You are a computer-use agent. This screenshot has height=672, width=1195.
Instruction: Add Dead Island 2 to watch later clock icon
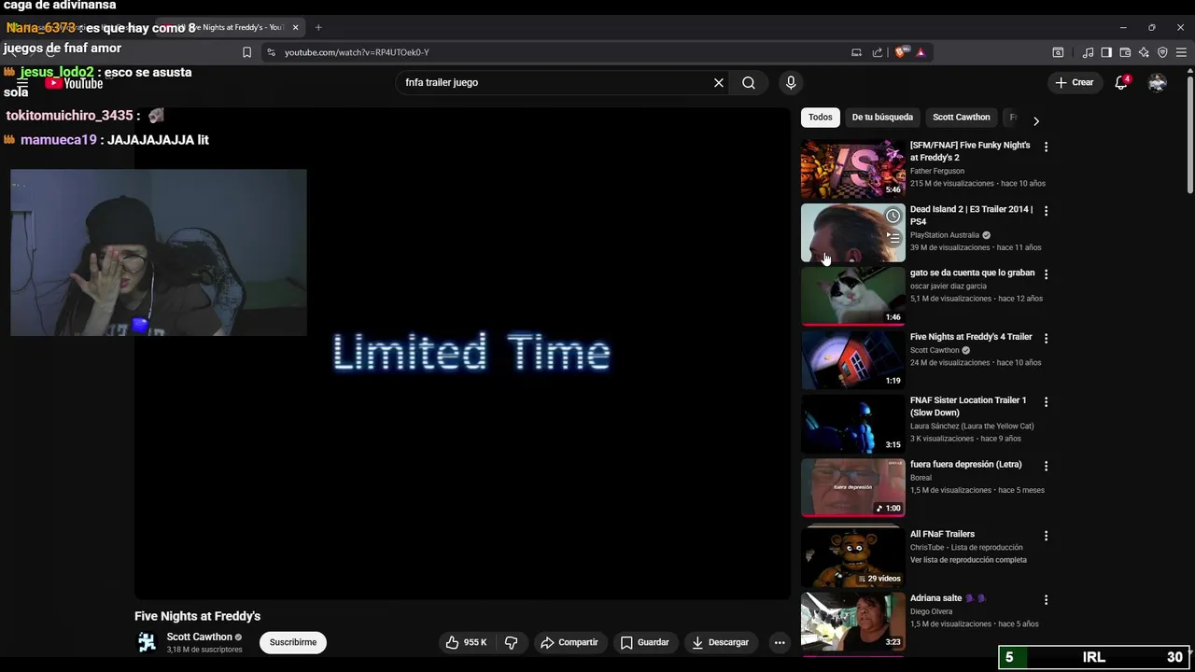coord(893,217)
